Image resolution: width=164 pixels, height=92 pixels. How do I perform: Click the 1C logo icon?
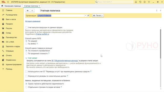pyautogui.click(x=3, y=2)
